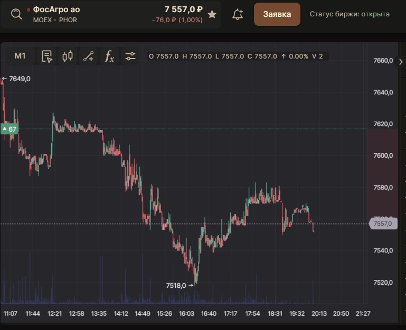This screenshot has width=406, height=330.
Task: Click the 7520,0 price axis label
Action: 383,283
